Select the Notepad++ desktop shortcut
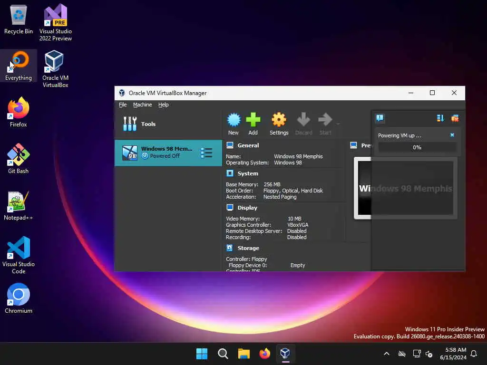This screenshot has width=487, height=365. [x=19, y=205]
